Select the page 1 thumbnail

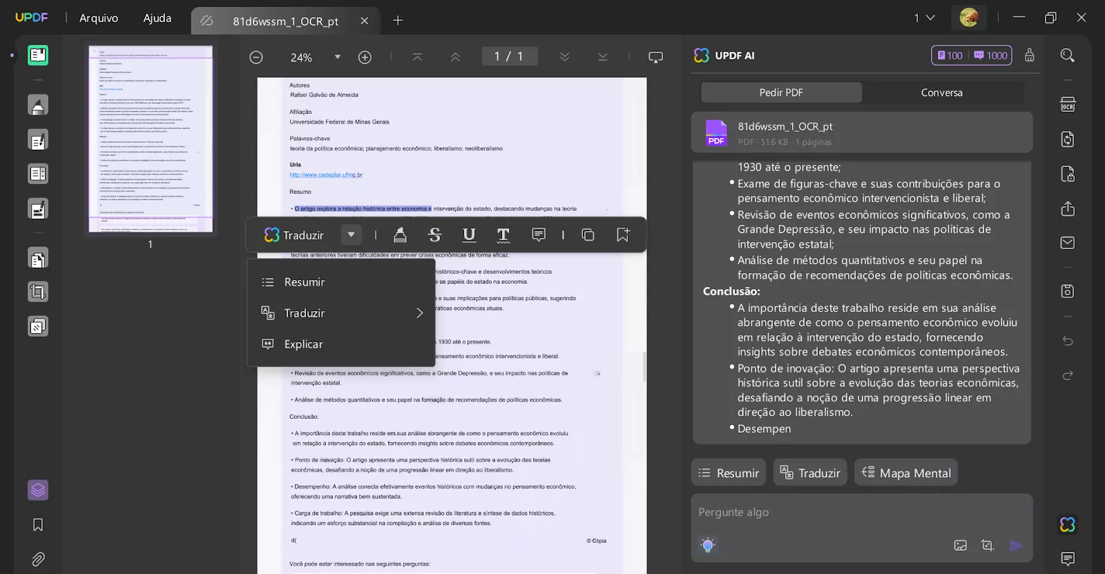(x=151, y=139)
